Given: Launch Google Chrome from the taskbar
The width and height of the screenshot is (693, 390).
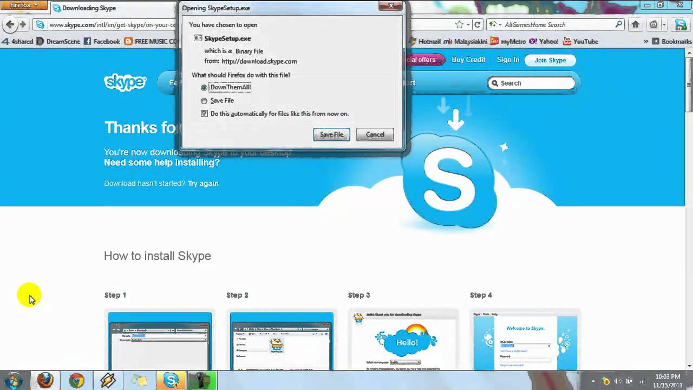Looking at the screenshot, I should 77,380.
